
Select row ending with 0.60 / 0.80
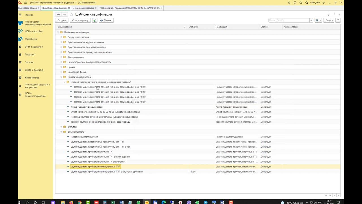[198, 102]
